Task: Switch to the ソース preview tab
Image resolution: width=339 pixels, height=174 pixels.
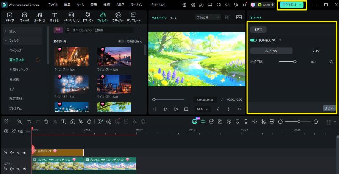Action: pyautogui.click(x=173, y=18)
